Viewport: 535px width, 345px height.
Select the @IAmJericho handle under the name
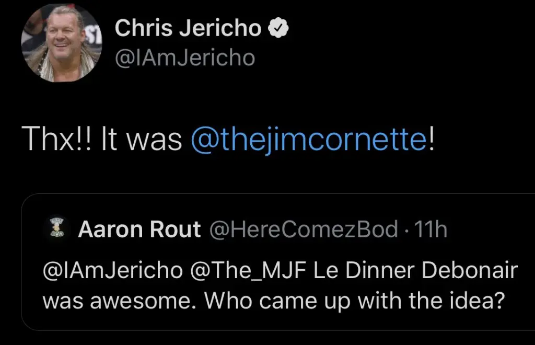coord(184,57)
